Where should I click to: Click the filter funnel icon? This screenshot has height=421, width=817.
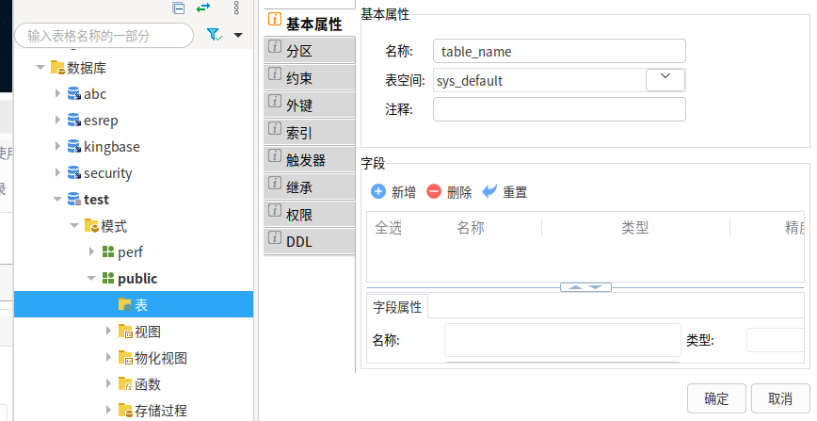click(214, 35)
